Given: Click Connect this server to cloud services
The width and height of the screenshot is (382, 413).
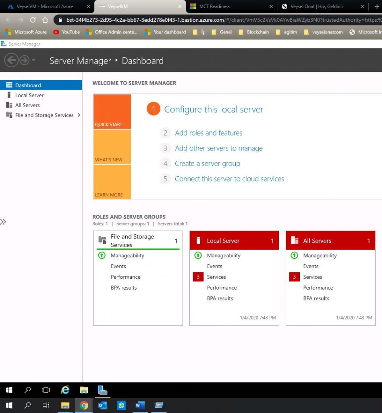Looking at the screenshot, I should coord(229,179).
